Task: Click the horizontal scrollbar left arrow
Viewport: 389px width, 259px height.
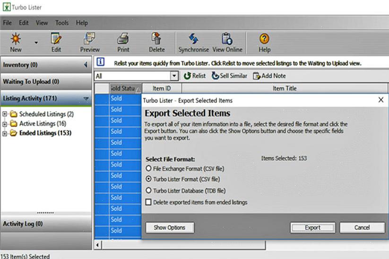Action: coord(98,245)
